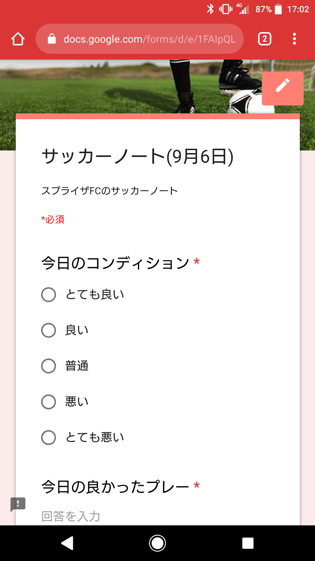Tap the battery icon in status bar
Screen dimensions: 315x561
278,9
